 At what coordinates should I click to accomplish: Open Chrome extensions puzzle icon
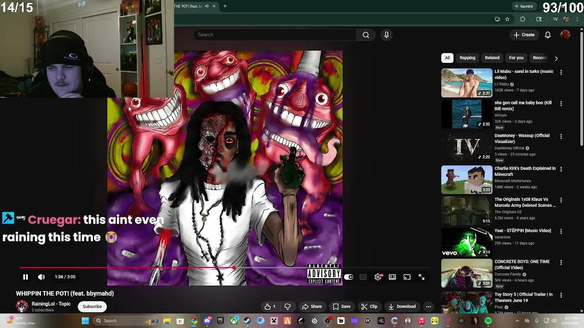point(523,19)
